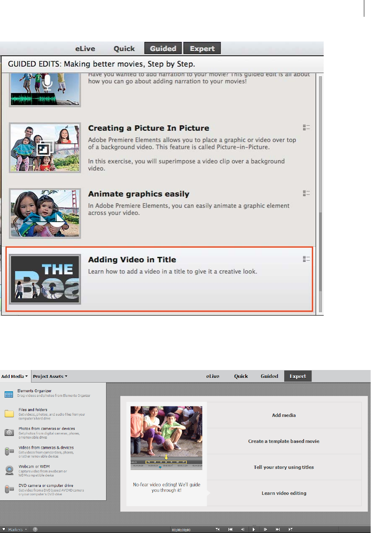Open the Adding Video in Title thumbnail
This screenshot has width=371, height=533.
(45, 279)
